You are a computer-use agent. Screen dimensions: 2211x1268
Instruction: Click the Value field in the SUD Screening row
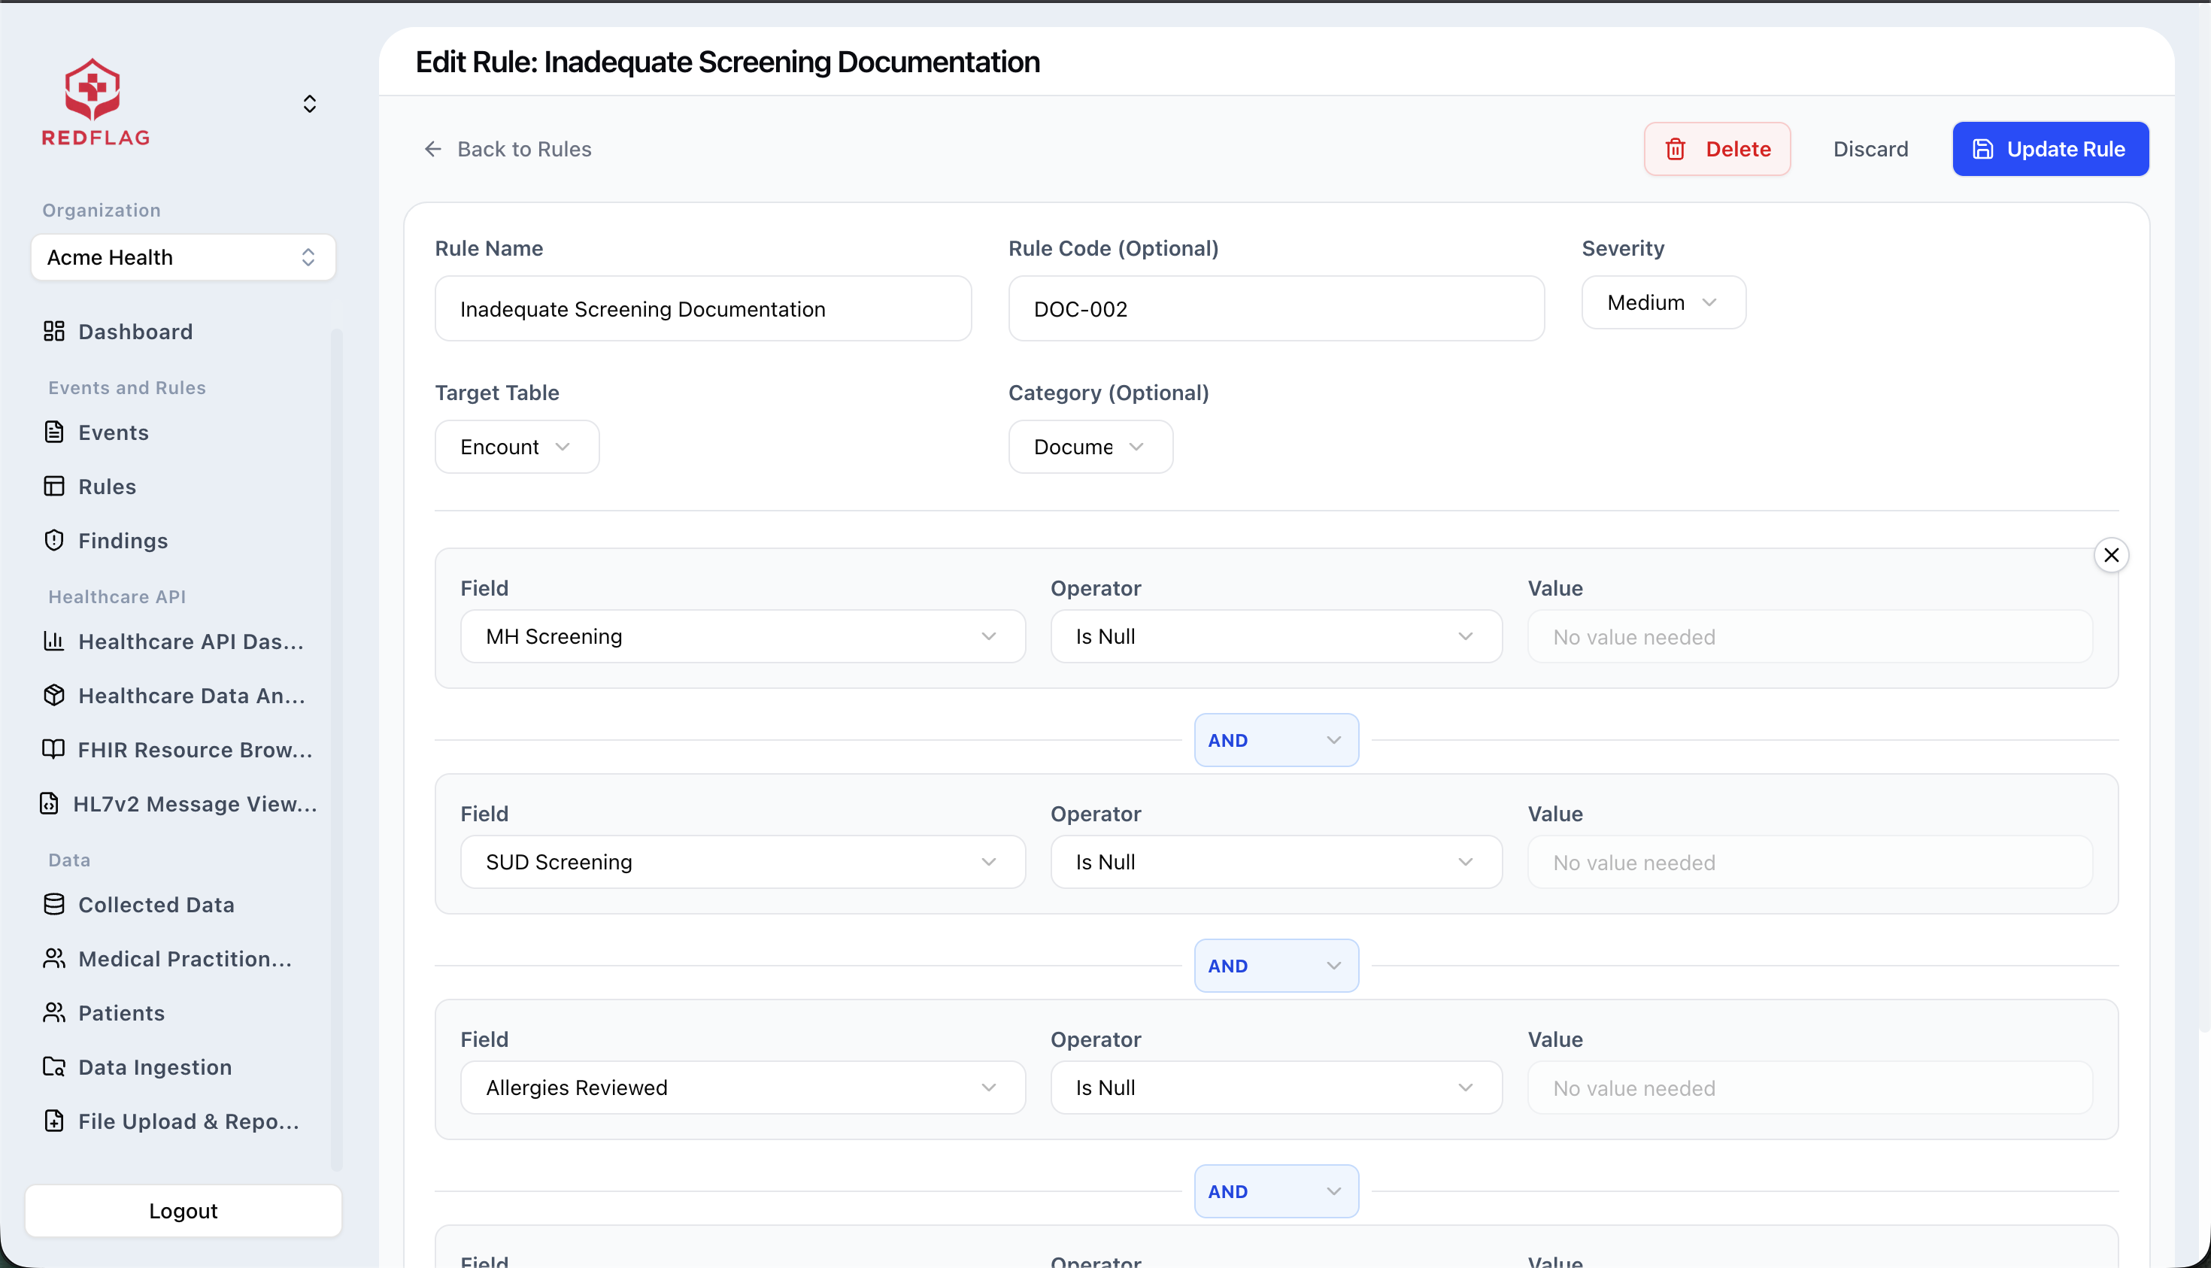click(x=1809, y=862)
